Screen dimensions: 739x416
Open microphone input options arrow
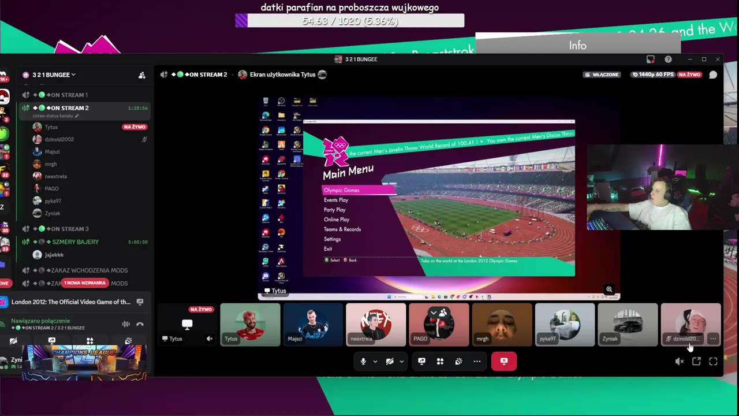pyautogui.click(x=375, y=362)
